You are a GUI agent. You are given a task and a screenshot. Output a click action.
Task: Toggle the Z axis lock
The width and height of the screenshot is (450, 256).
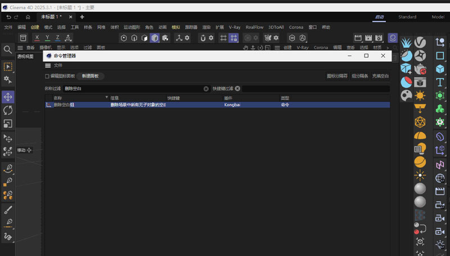click(57, 38)
